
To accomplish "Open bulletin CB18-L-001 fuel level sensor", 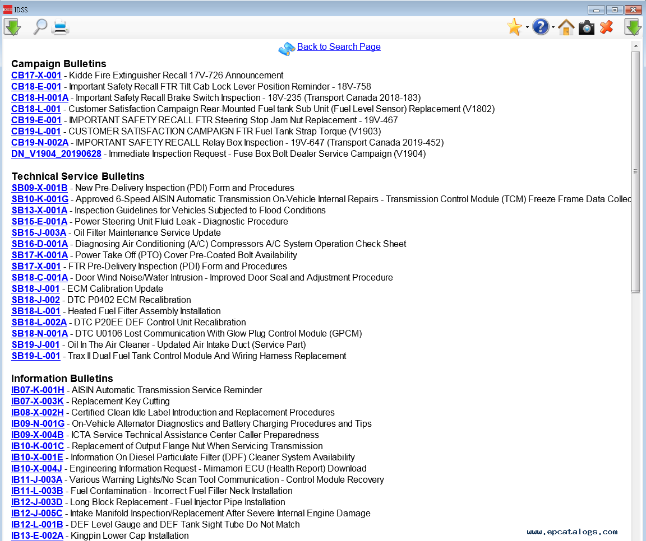I will [x=36, y=109].
